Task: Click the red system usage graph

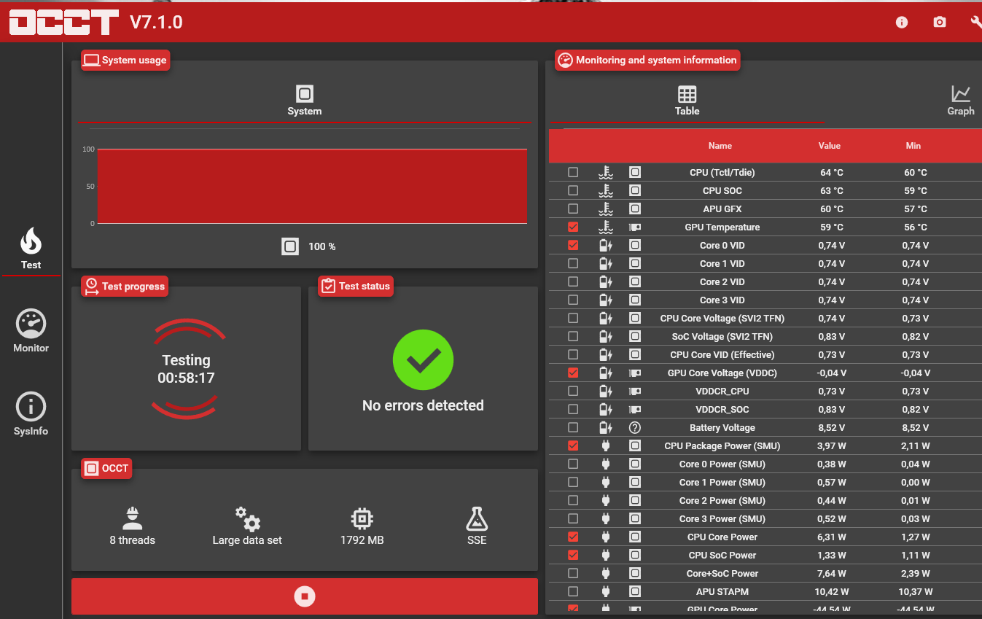Action: [x=312, y=186]
